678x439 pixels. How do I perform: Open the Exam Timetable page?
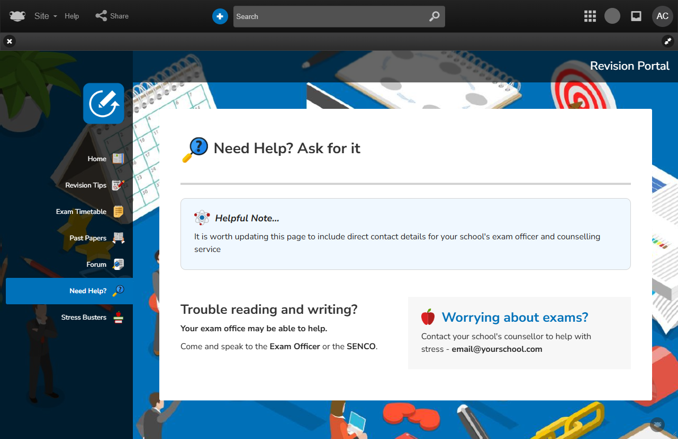click(x=81, y=211)
